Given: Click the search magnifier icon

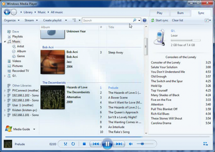Looking at the screenshot, I should coord(135,20).
